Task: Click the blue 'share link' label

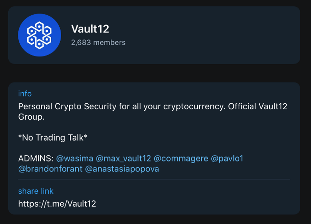Action: tap(36, 191)
